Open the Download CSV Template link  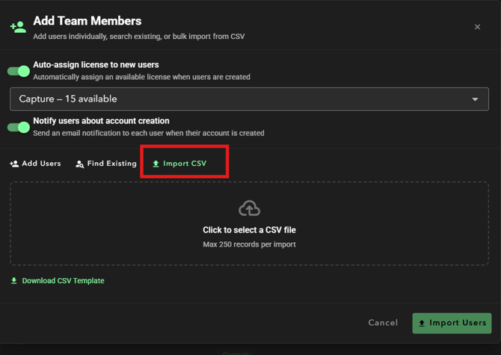tap(63, 281)
